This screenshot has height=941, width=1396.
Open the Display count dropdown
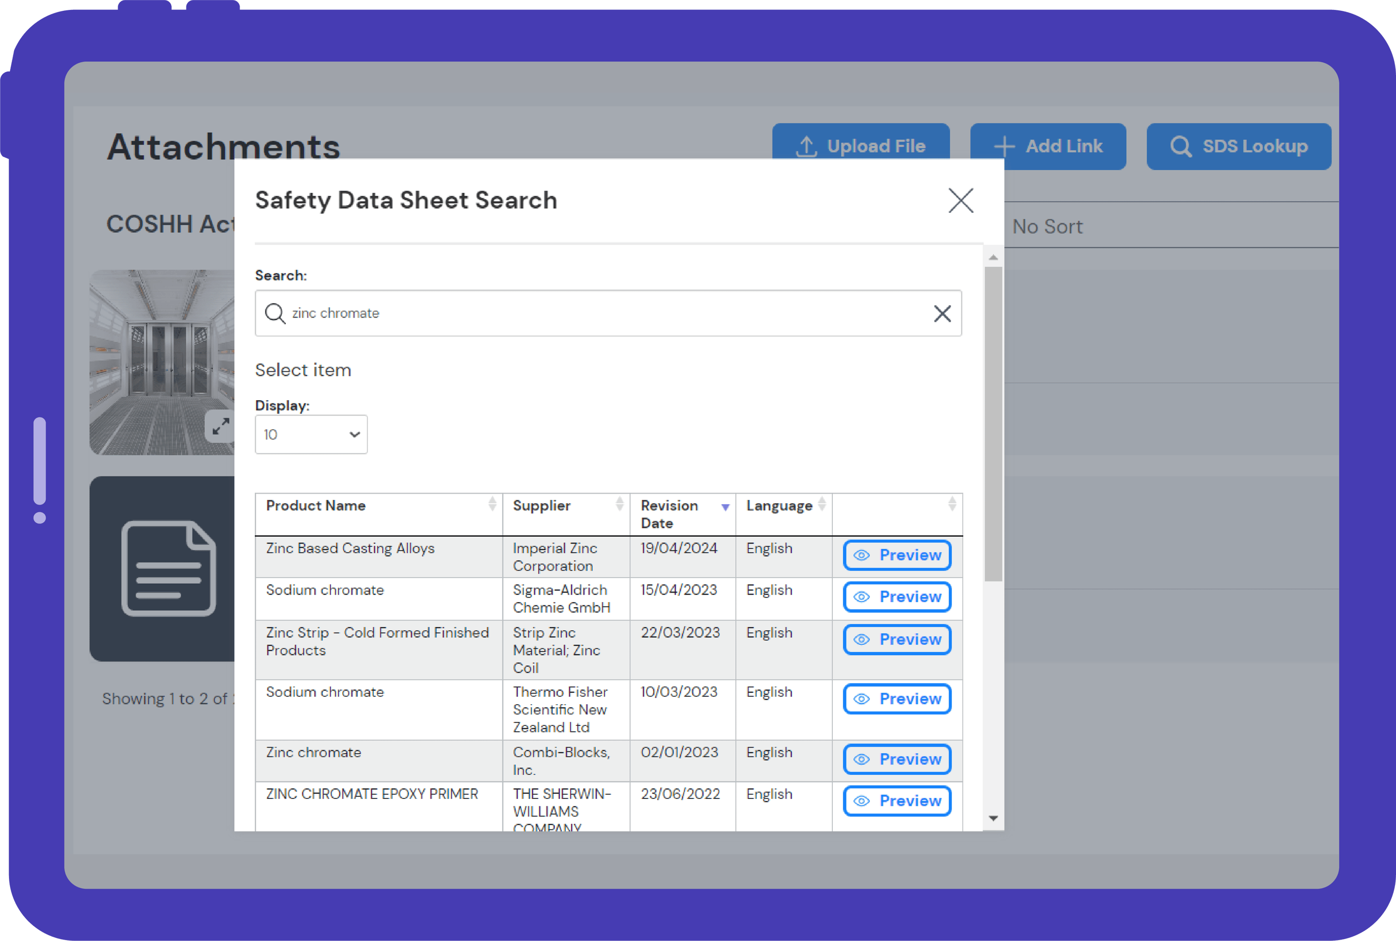point(310,434)
